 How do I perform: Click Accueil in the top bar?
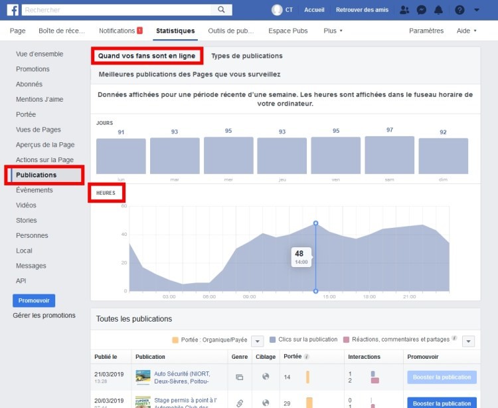[314, 10]
